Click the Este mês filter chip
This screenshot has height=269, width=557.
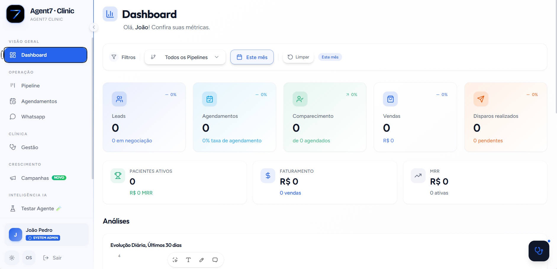[x=330, y=57]
